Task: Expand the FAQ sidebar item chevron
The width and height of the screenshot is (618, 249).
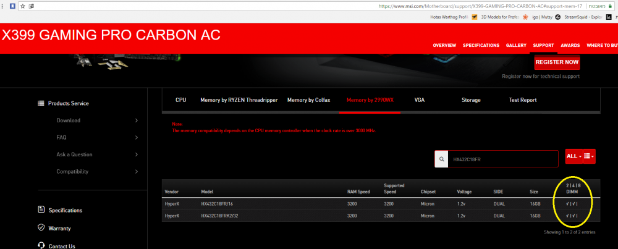Action: click(137, 138)
